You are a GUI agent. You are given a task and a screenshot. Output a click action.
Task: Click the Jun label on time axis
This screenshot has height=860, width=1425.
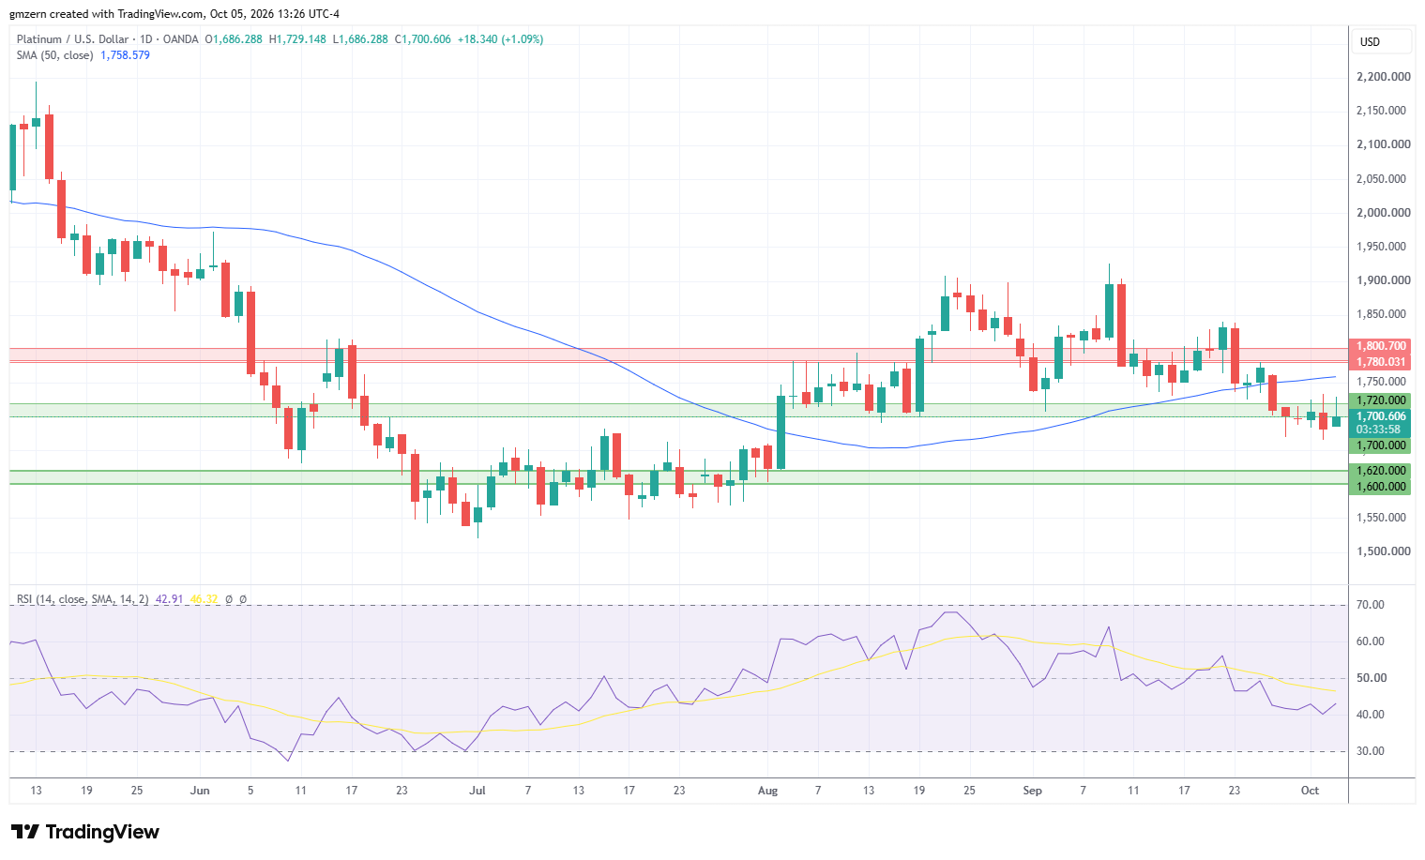200,791
